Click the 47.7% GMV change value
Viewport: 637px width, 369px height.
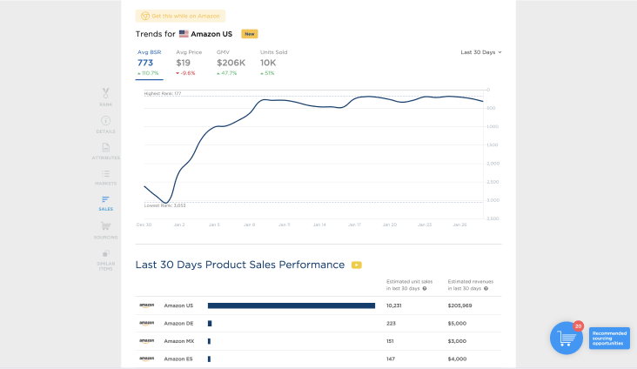point(226,73)
